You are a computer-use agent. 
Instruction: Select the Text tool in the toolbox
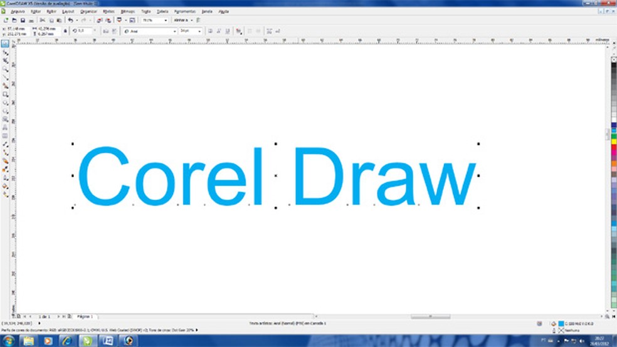click(x=5, y=127)
